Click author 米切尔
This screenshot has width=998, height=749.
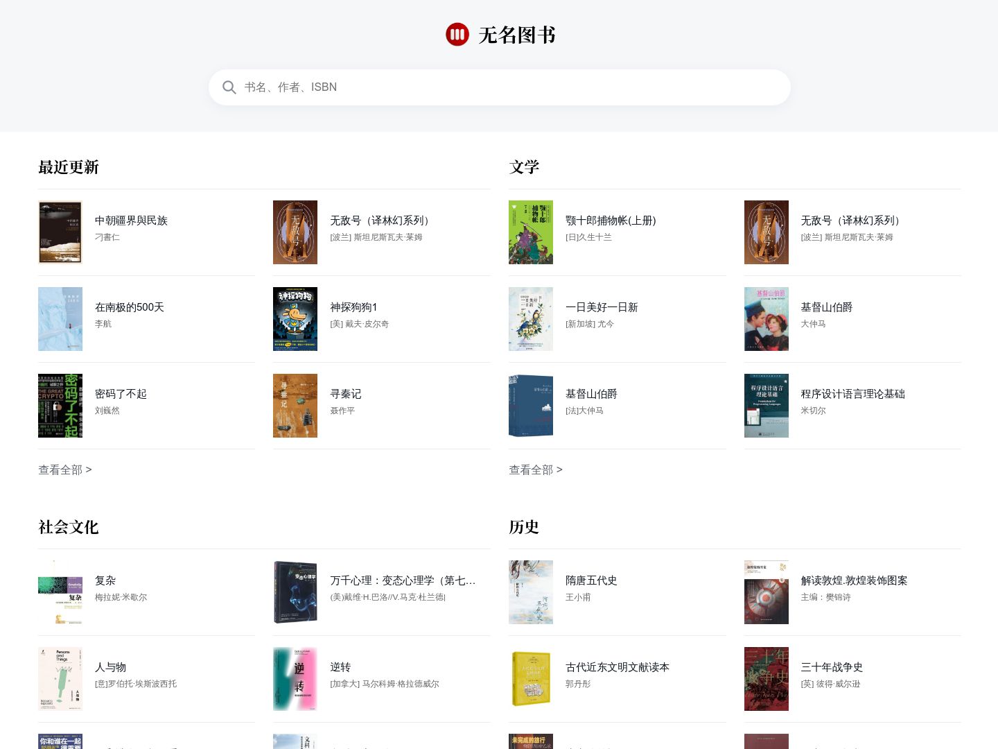coord(814,411)
